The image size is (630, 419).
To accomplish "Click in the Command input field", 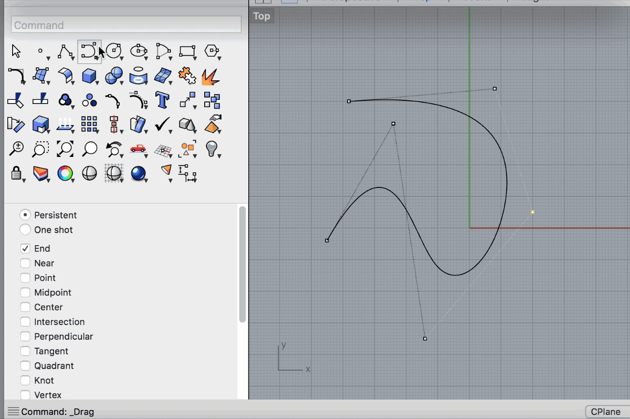I will point(126,25).
